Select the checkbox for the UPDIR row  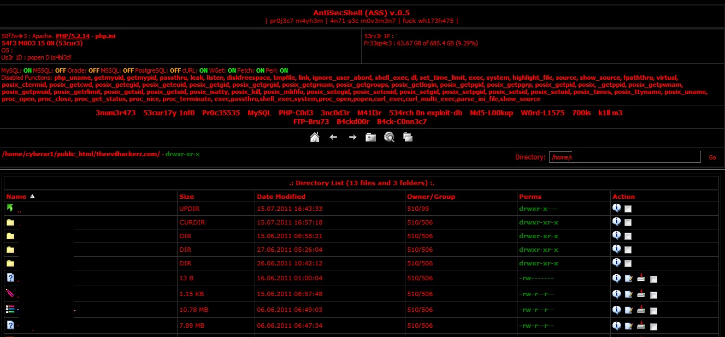point(628,209)
